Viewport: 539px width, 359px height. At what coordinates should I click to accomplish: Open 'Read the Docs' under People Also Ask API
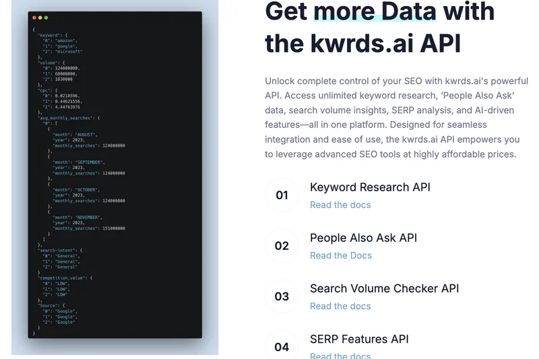point(341,255)
